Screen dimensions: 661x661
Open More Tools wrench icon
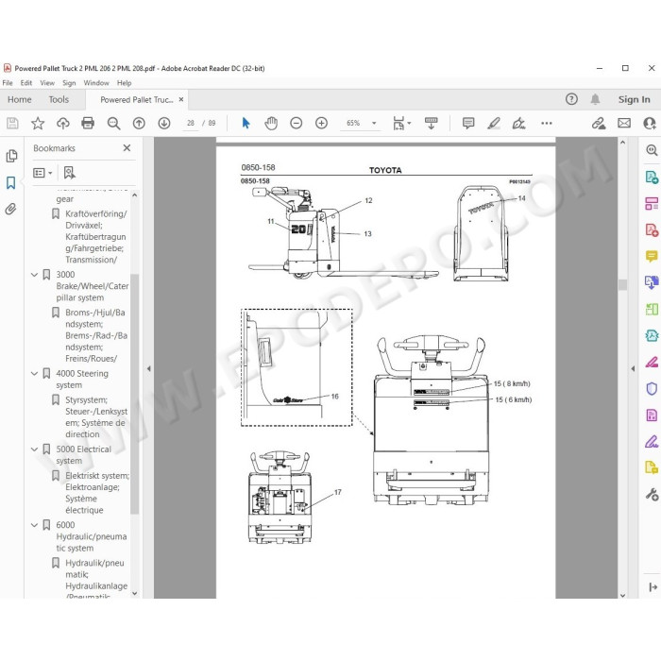[x=652, y=494]
